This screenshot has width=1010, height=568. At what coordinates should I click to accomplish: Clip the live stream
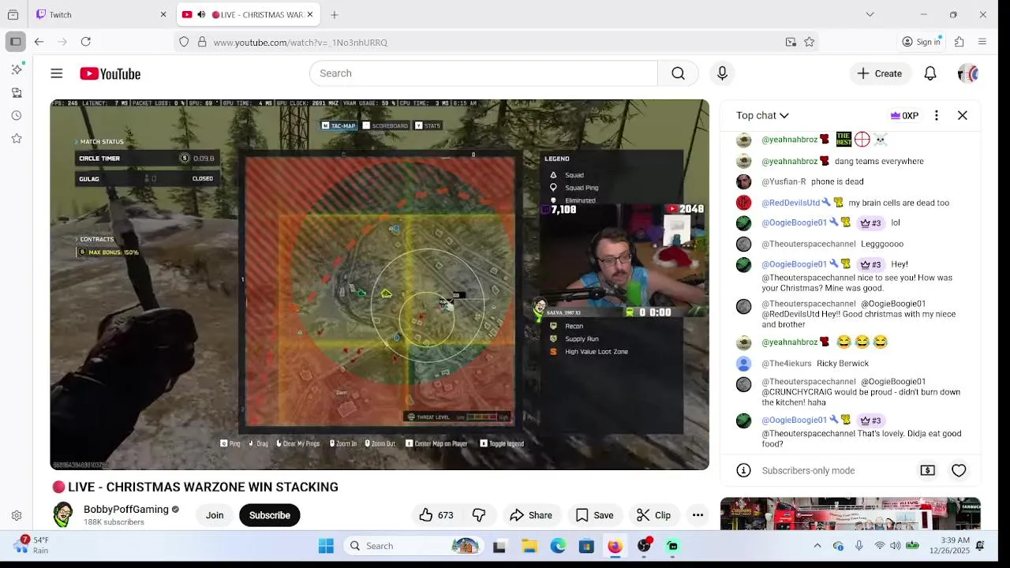tap(654, 515)
